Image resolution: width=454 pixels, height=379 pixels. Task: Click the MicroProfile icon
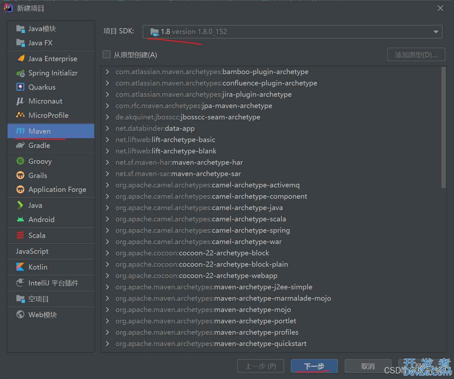[x=20, y=115]
